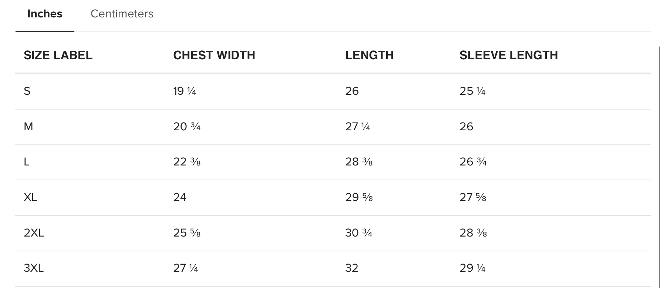Click the 29 ¼ sleeve length for 3XL
The height and width of the screenshot is (288, 660).
[472, 268]
